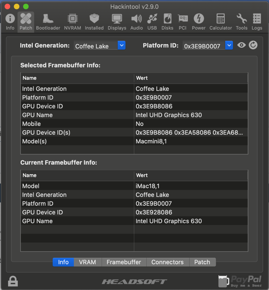The width and height of the screenshot is (269, 290).
Task: Open the NVRAM chip icon
Action: (x=73, y=19)
